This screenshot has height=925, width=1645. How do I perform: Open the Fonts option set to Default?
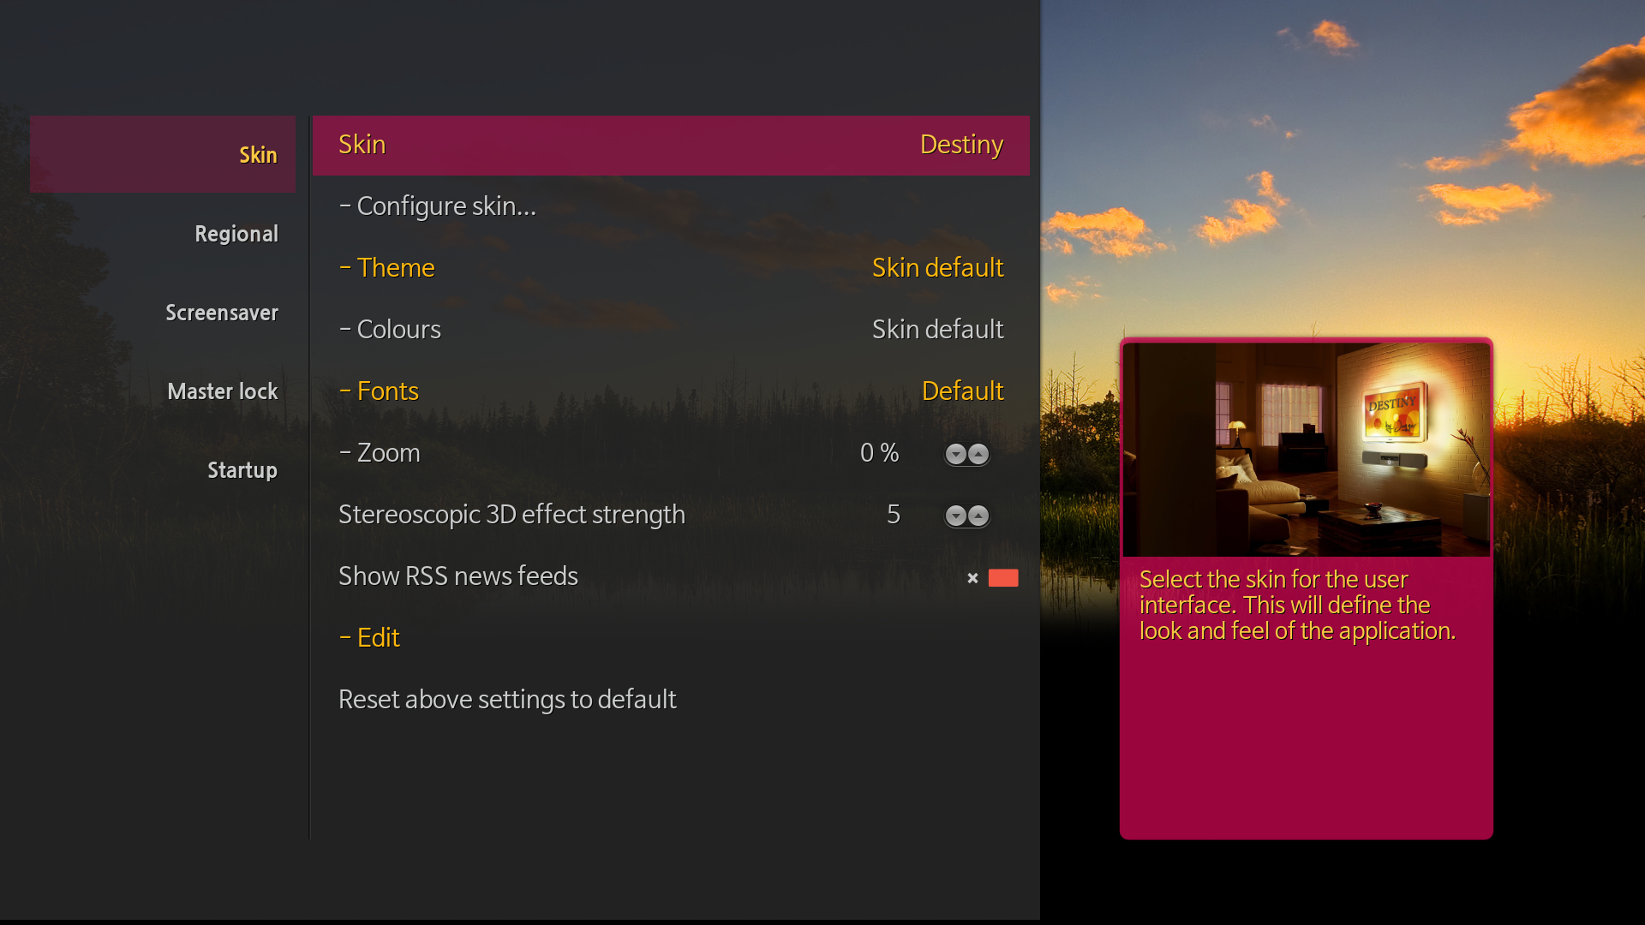click(x=670, y=391)
